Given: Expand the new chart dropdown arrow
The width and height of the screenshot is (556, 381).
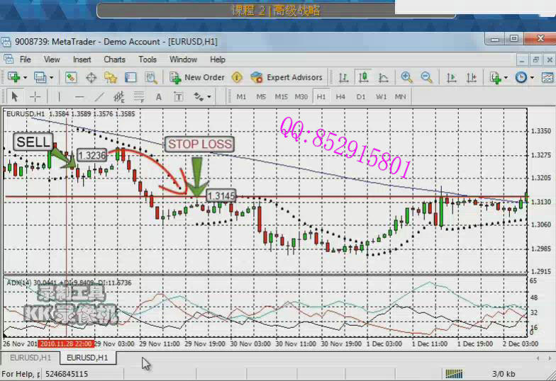Looking at the screenshot, I should (26, 77).
